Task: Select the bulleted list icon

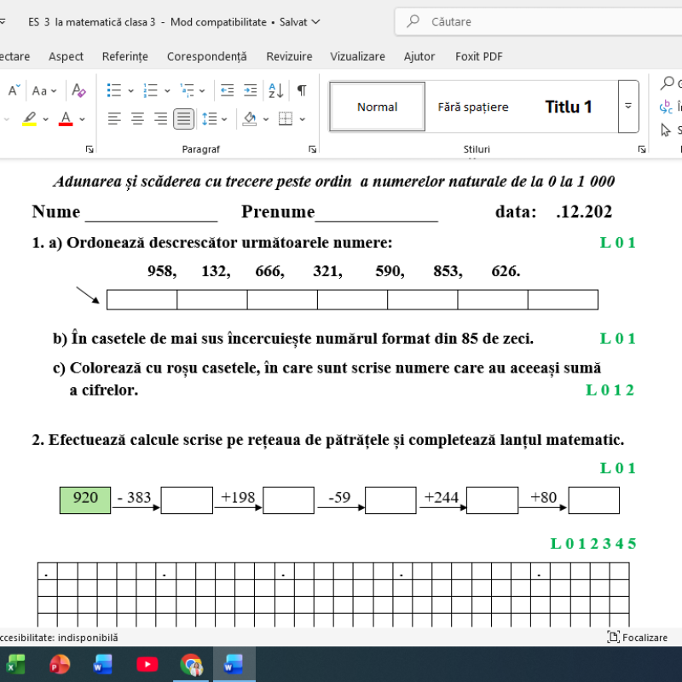Action: pyautogui.click(x=114, y=90)
